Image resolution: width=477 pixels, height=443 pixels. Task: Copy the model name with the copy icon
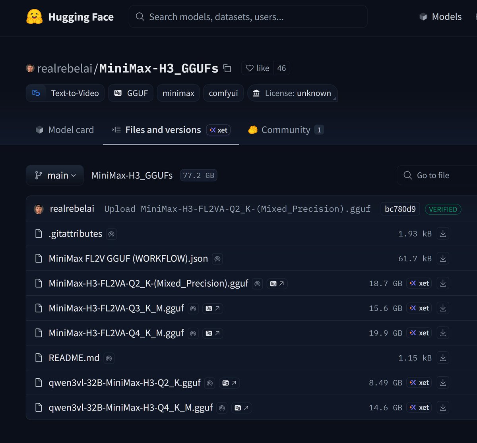[x=227, y=68]
